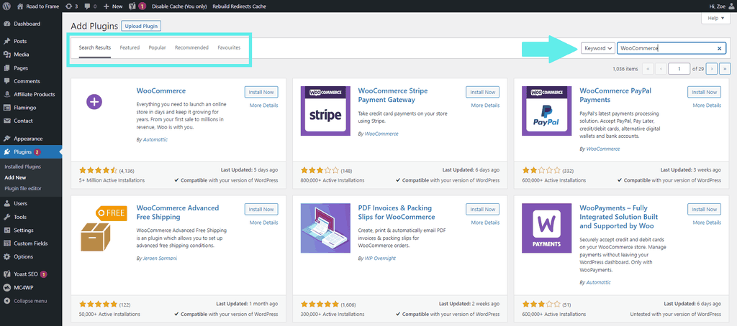Open the MC4WP sidebar icon
This screenshot has height=326, width=737.
point(7,287)
